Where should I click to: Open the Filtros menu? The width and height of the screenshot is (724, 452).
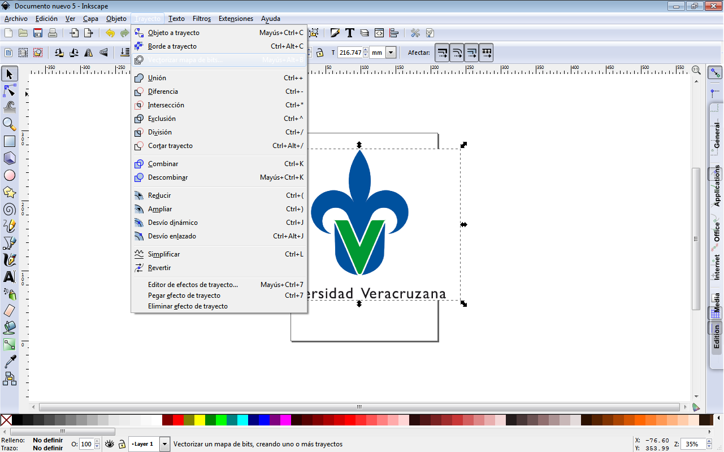(202, 18)
